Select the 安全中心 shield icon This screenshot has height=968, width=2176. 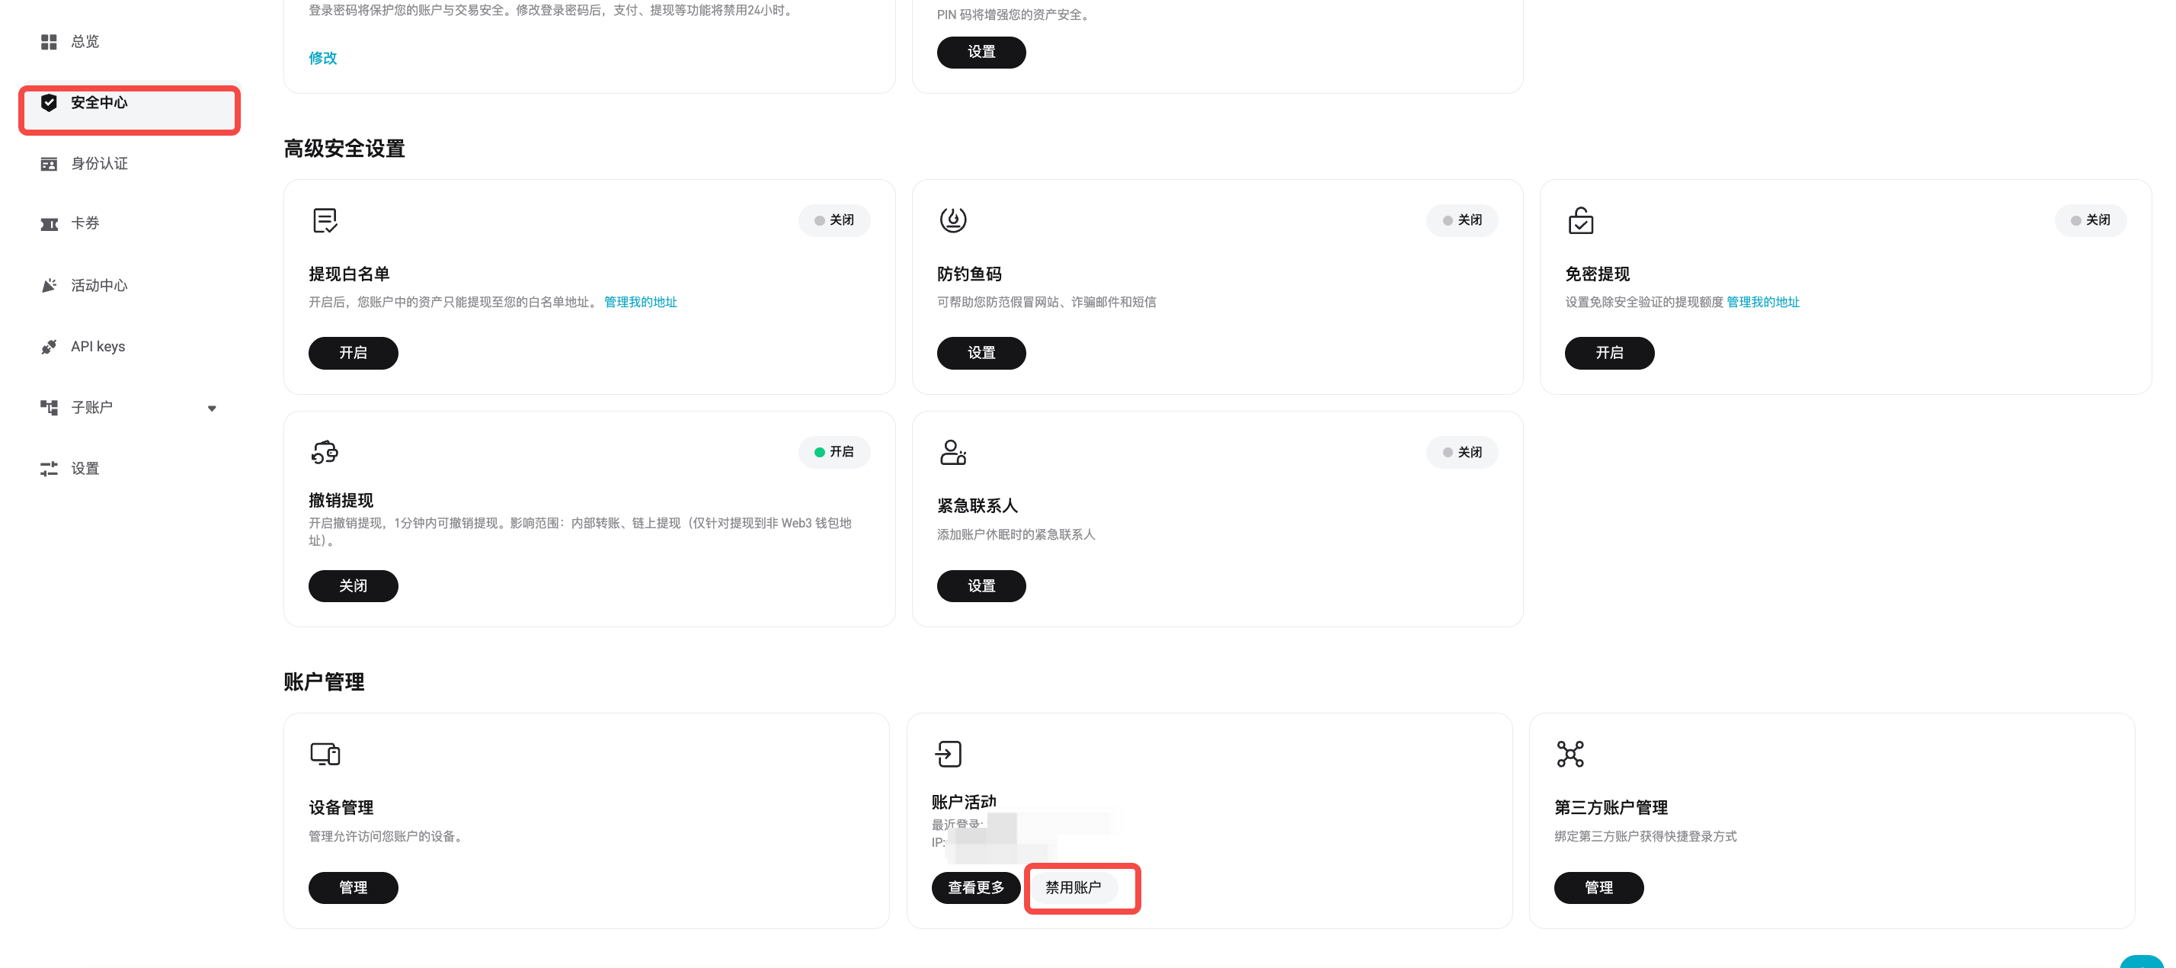[x=49, y=102]
